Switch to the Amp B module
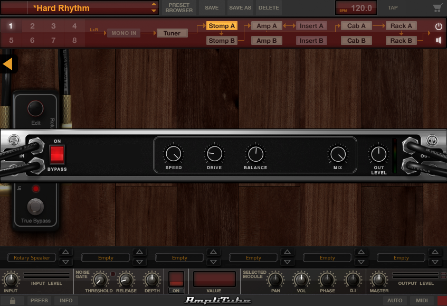This screenshot has width=447, height=306. point(267,41)
